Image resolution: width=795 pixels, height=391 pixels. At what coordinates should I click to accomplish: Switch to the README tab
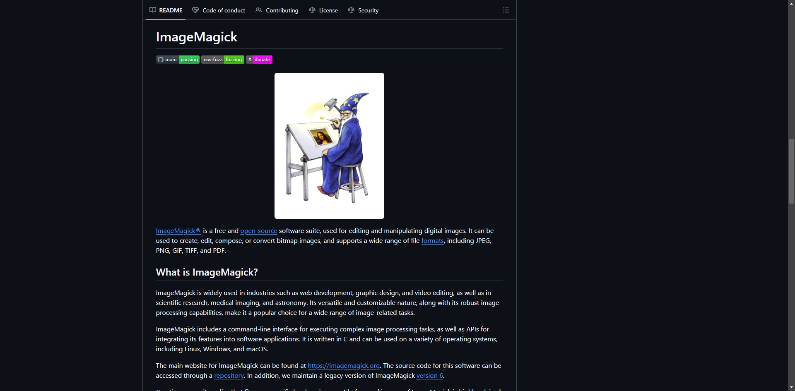click(166, 10)
